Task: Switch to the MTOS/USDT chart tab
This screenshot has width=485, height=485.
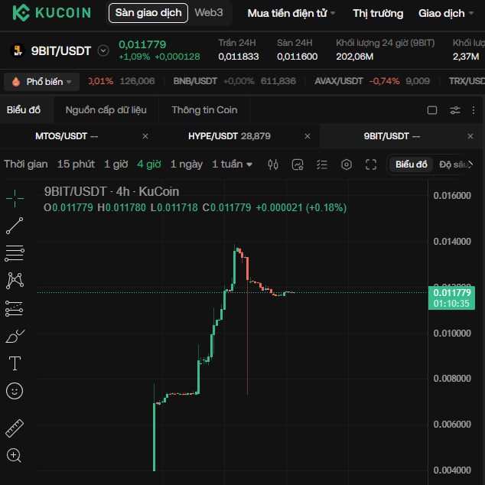Action: tap(67, 136)
